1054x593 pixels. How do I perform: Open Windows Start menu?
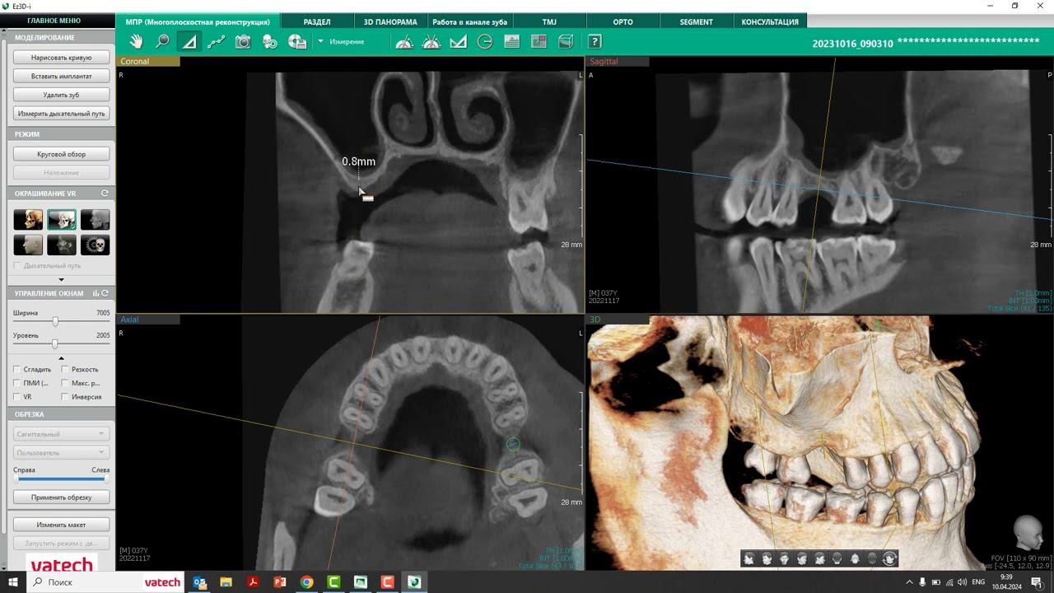pyautogui.click(x=13, y=582)
